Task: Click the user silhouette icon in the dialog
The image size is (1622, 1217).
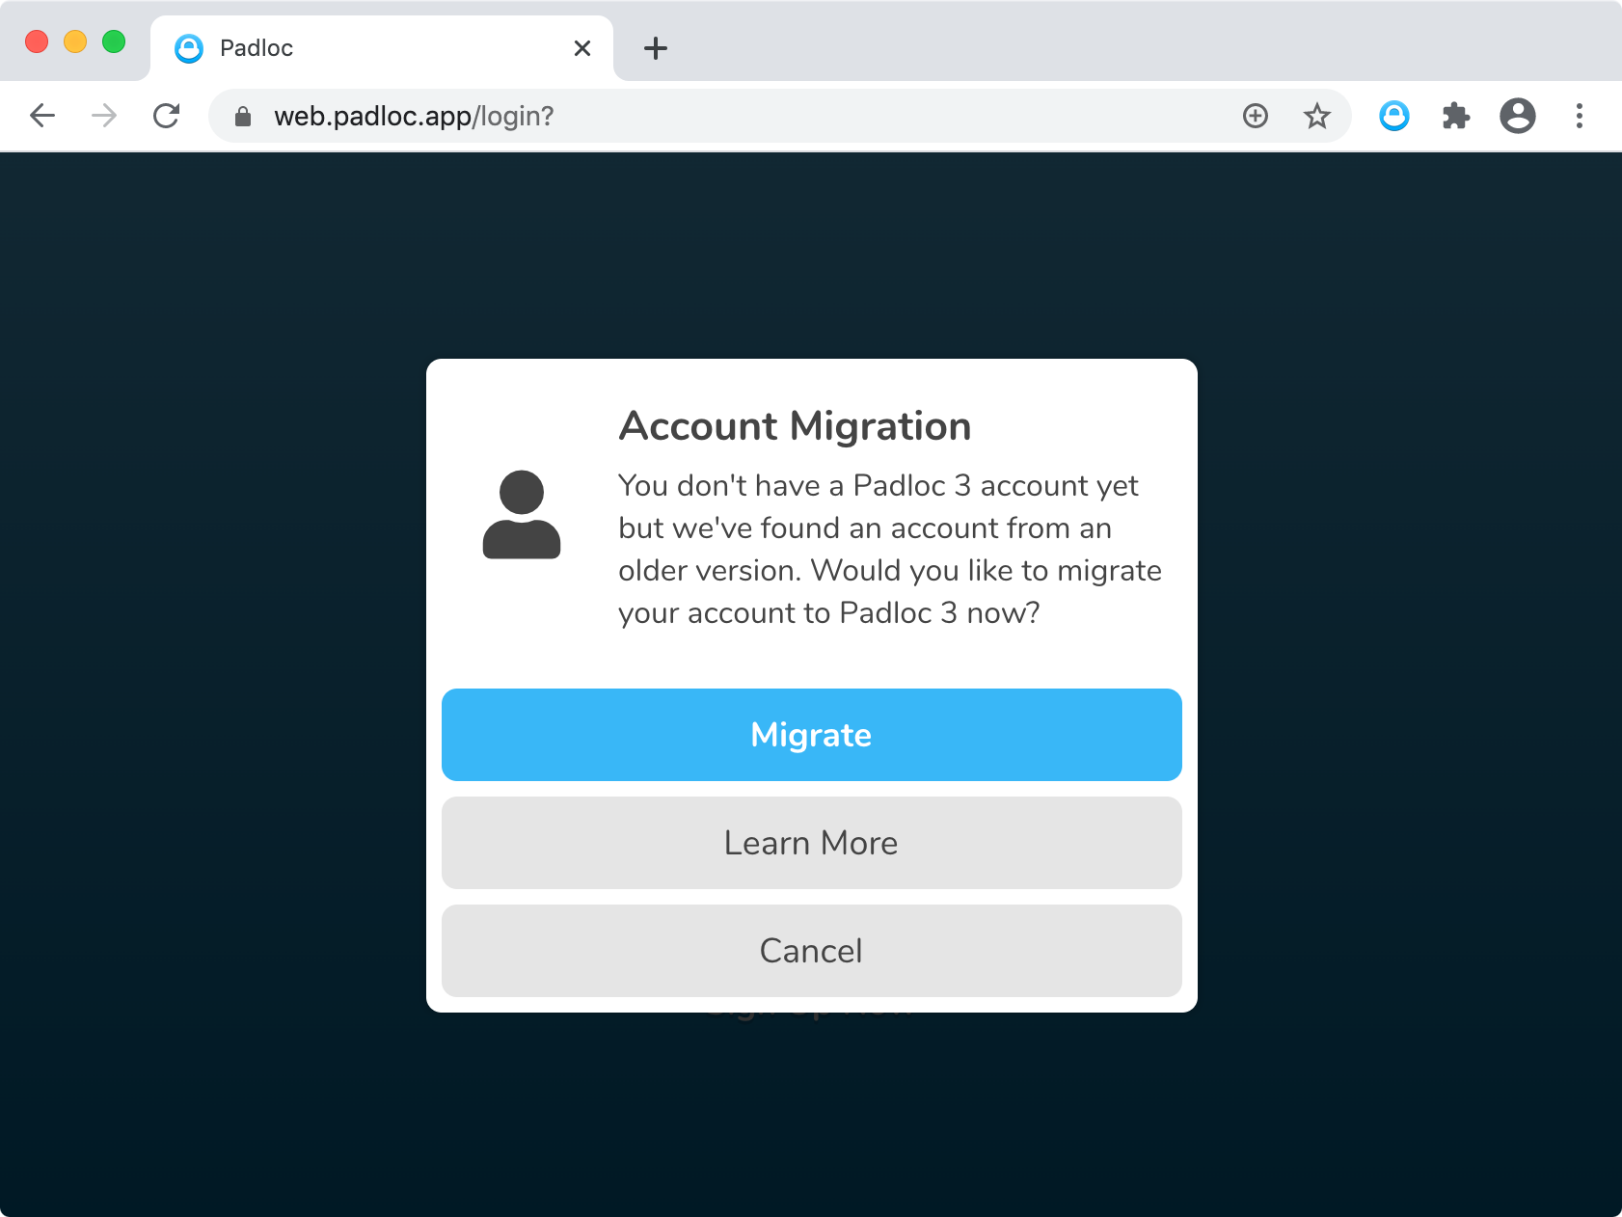Action: [x=521, y=515]
